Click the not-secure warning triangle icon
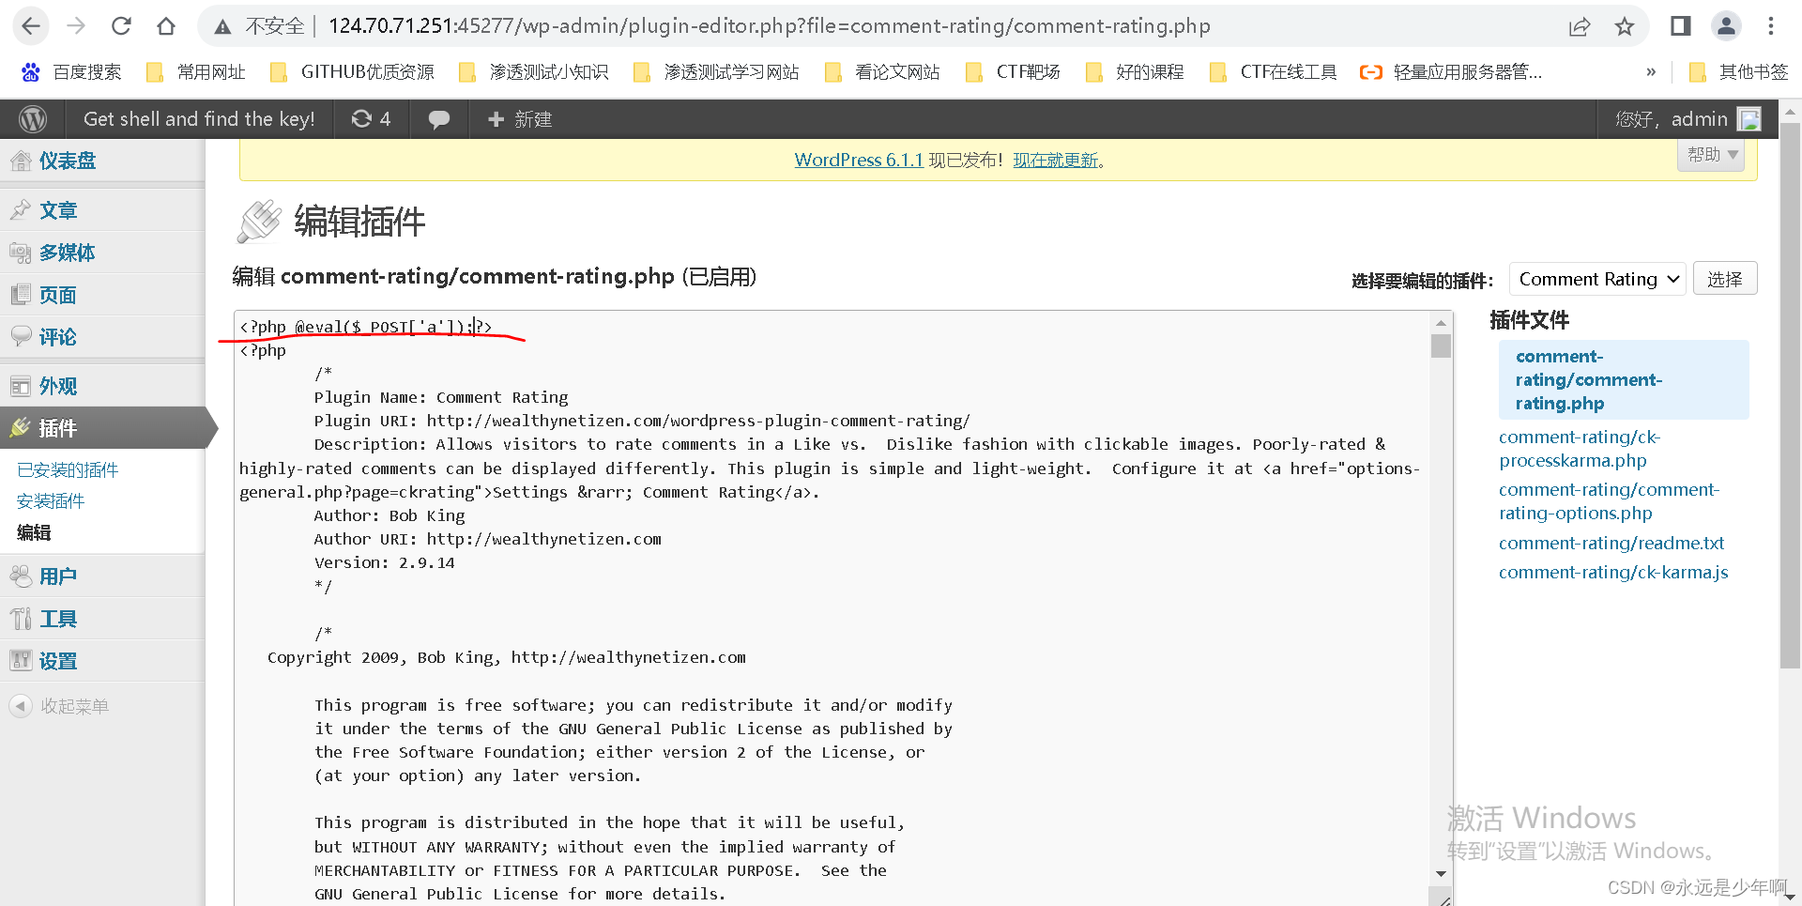Viewport: 1802px width, 906px height. (222, 27)
